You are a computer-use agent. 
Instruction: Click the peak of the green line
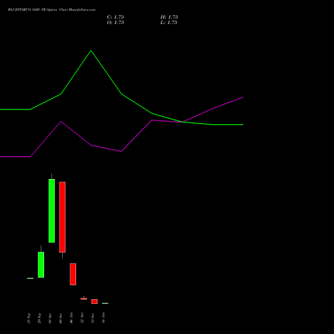tap(91, 51)
